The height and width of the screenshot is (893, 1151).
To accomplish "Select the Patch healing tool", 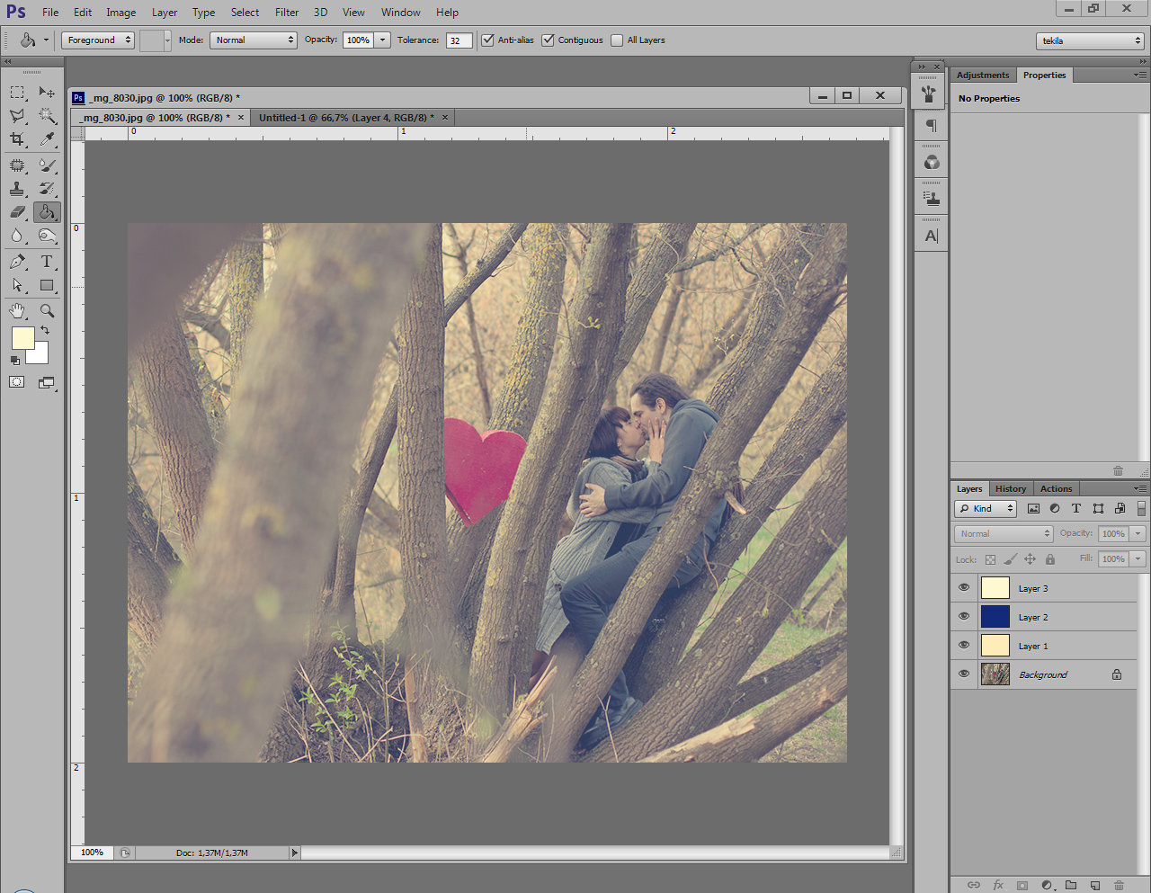I will (17, 165).
